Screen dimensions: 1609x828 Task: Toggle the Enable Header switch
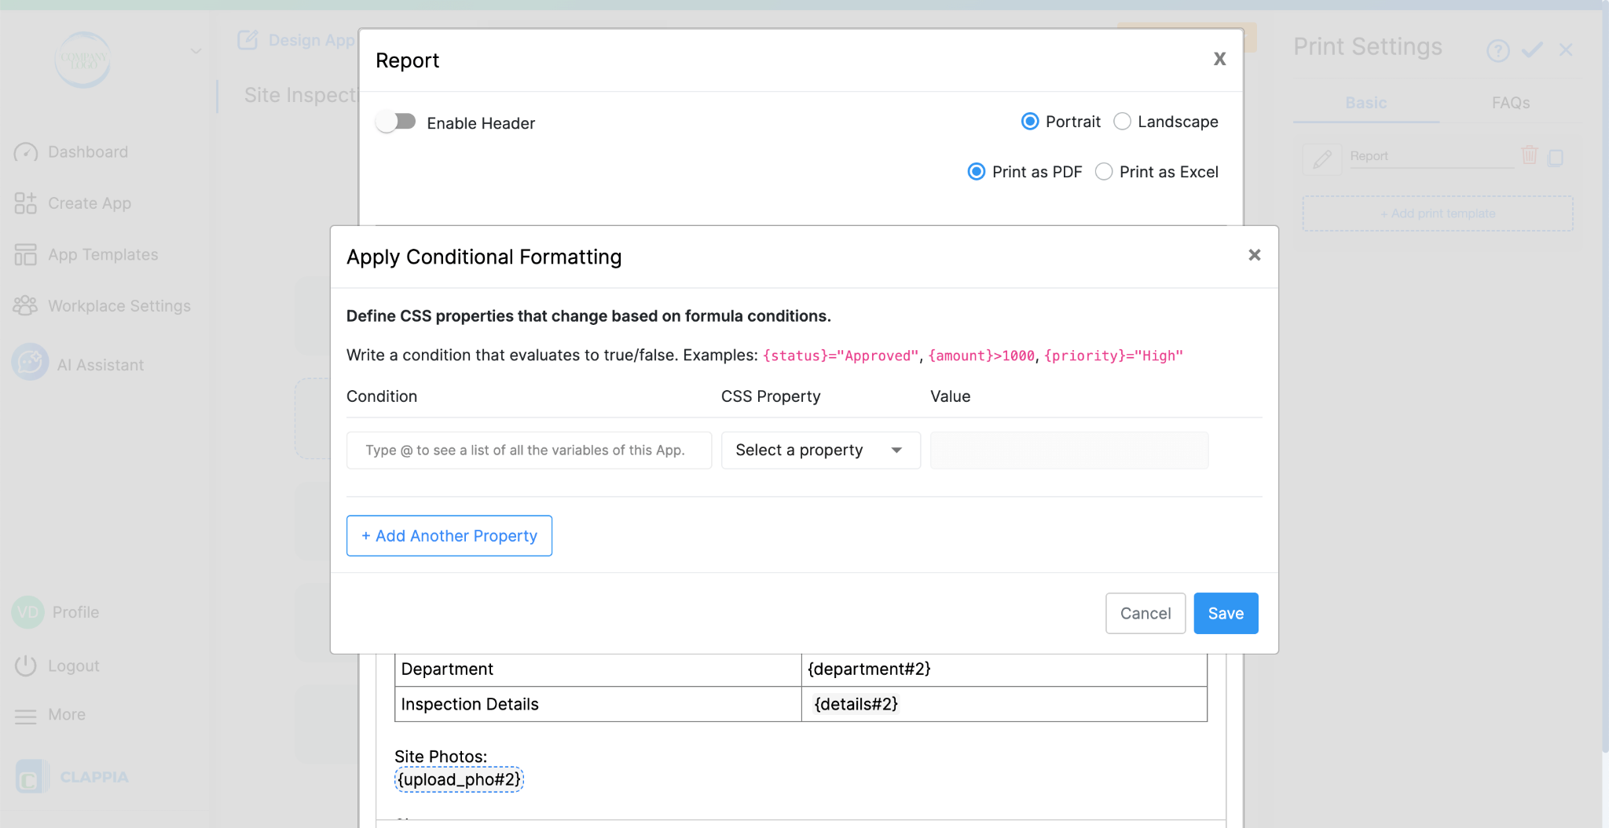pos(396,122)
